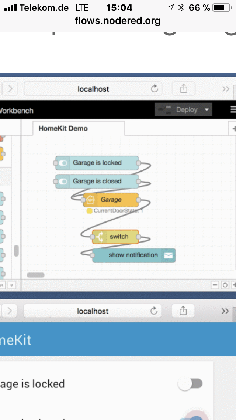
Task: Toggle the Garage is closed node's switch icon
Action: click(63, 181)
